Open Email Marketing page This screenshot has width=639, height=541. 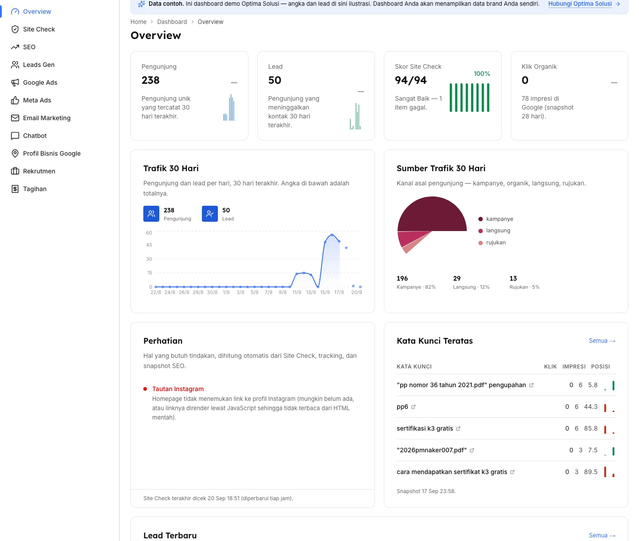pyautogui.click(x=59, y=118)
